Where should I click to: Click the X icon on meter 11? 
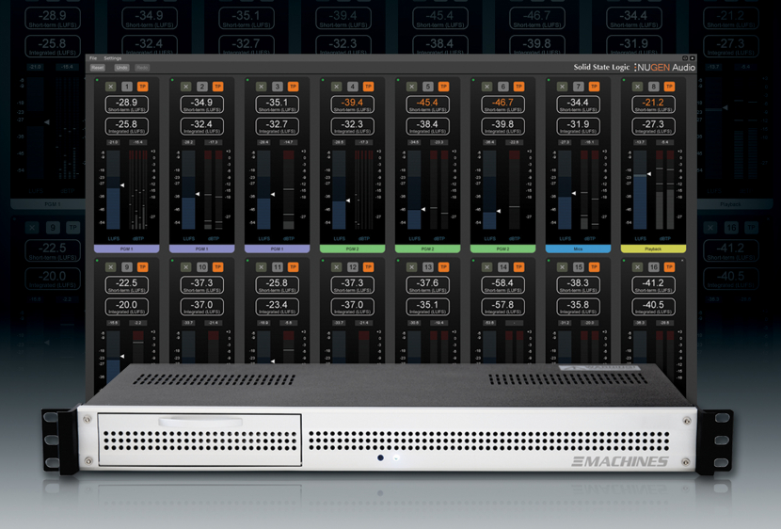point(261,267)
